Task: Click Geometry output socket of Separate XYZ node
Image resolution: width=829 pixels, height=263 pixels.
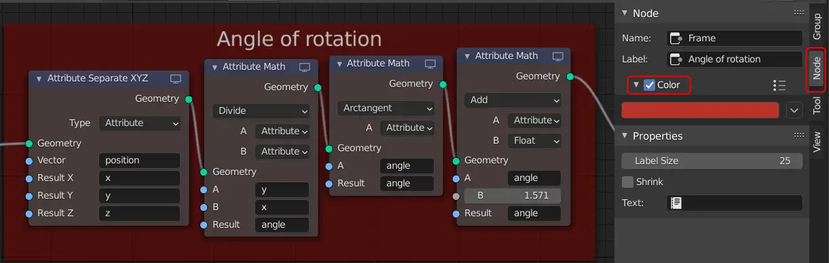Action: tap(189, 99)
